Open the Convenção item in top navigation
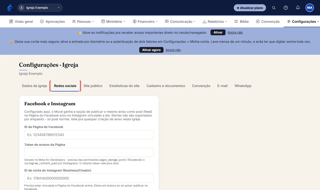 pyautogui.click(x=268, y=21)
